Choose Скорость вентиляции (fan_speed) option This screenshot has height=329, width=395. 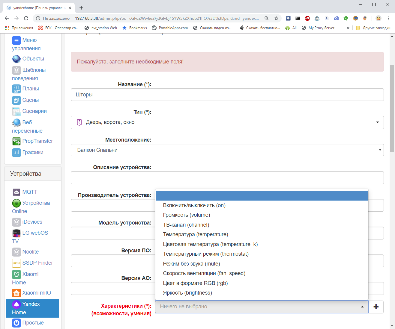coord(262,273)
